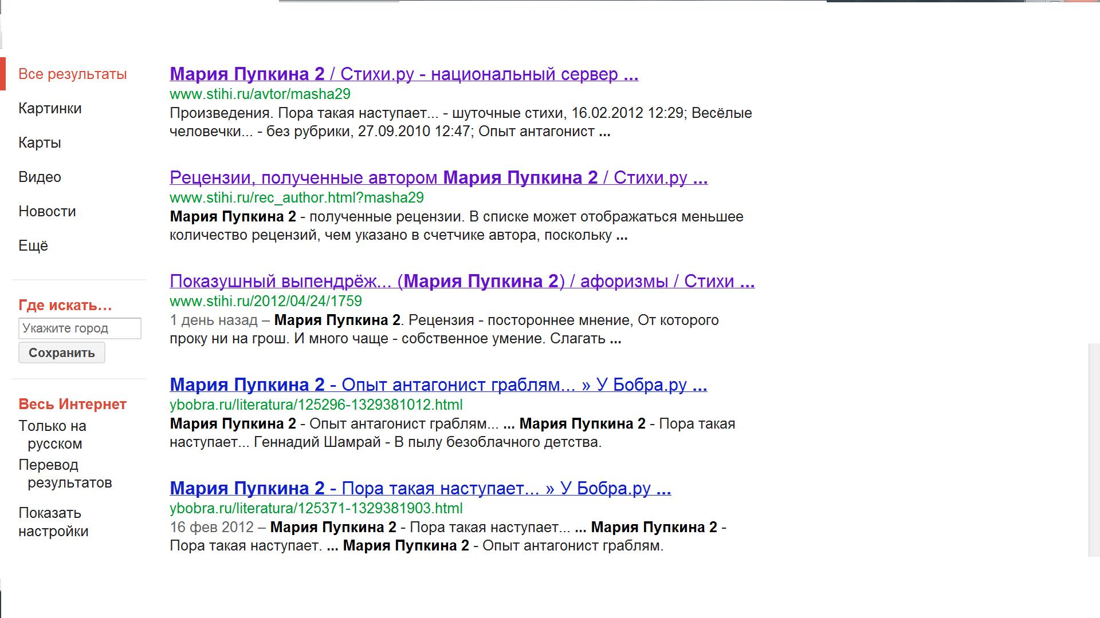
Task: Show 'Видео' search results
Action: point(40,177)
